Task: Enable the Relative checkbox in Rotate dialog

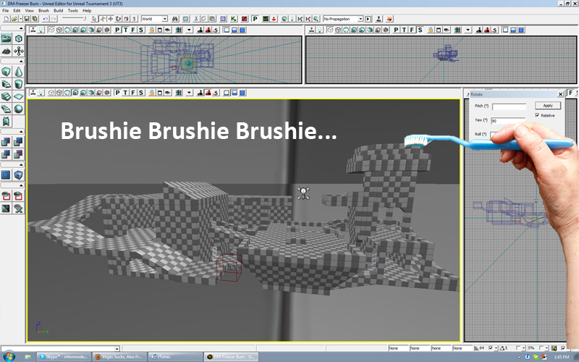Action: coord(538,115)
